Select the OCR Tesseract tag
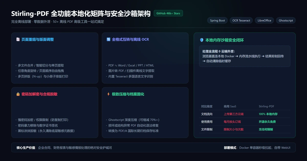This screenshot has height=161, width=307. point(241,20)
